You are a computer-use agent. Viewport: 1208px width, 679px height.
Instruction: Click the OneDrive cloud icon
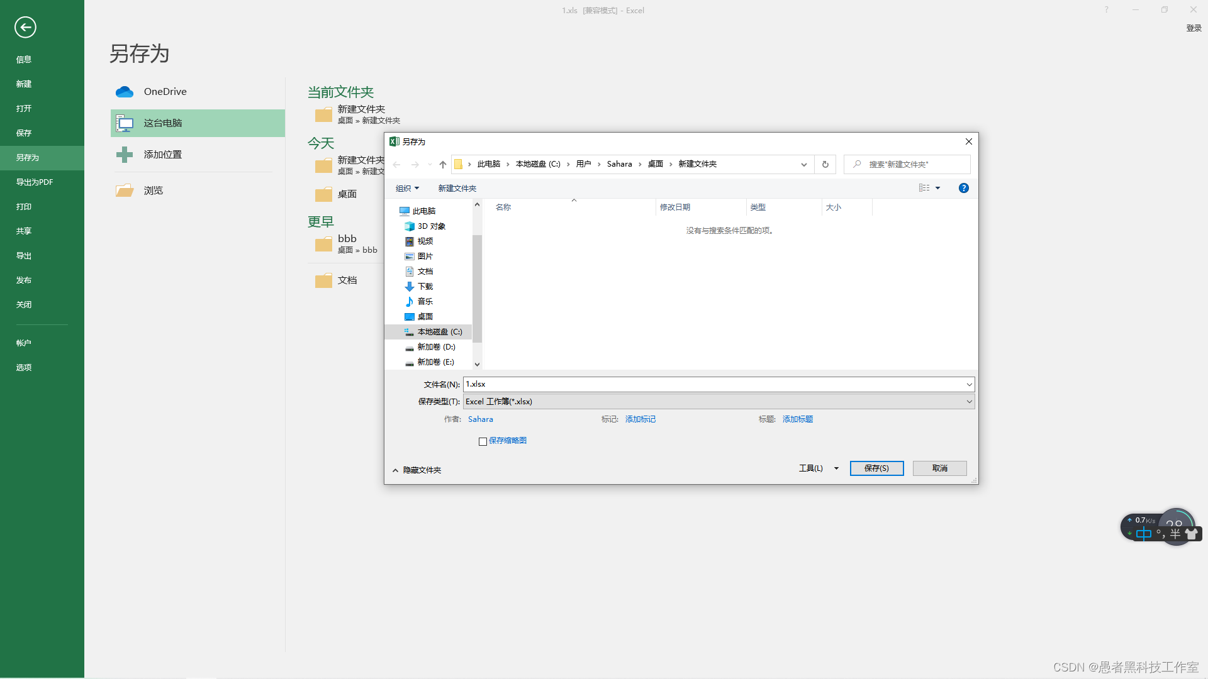click(125, 92)
